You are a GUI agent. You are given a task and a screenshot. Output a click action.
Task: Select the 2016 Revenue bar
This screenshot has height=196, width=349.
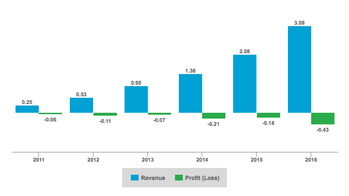[299, 69]
